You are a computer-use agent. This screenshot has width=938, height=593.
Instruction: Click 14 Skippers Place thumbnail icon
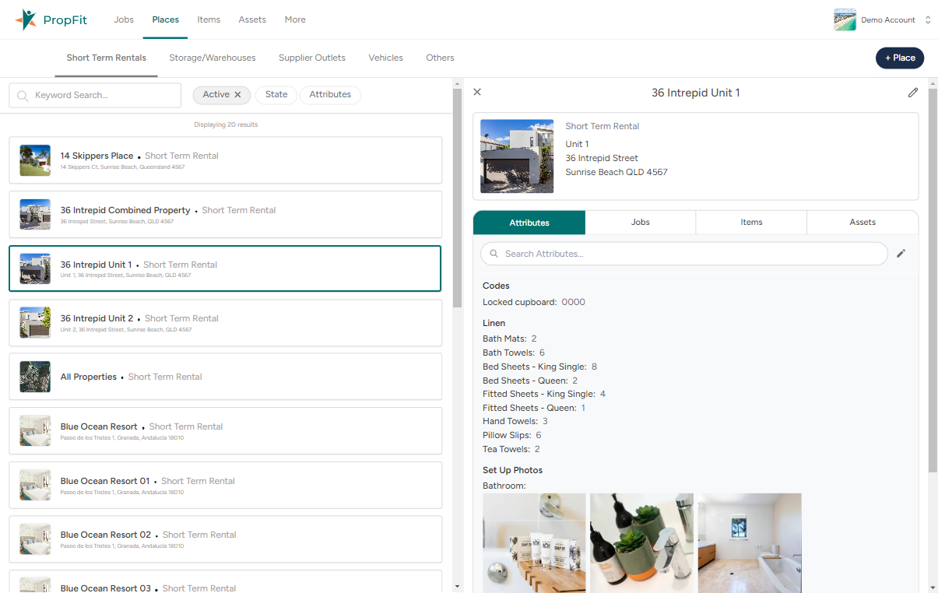click(x=35, y=160)
